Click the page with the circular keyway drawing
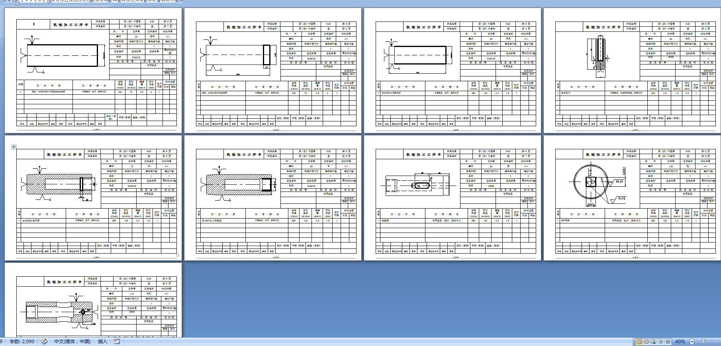This screenshot has width=721, height=346. click(x=632, y=198)
